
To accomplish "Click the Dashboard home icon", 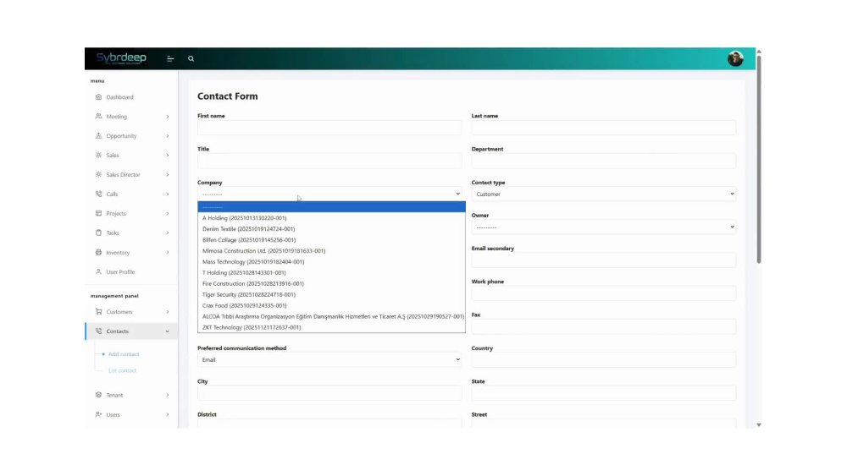I will coord(98,97).
